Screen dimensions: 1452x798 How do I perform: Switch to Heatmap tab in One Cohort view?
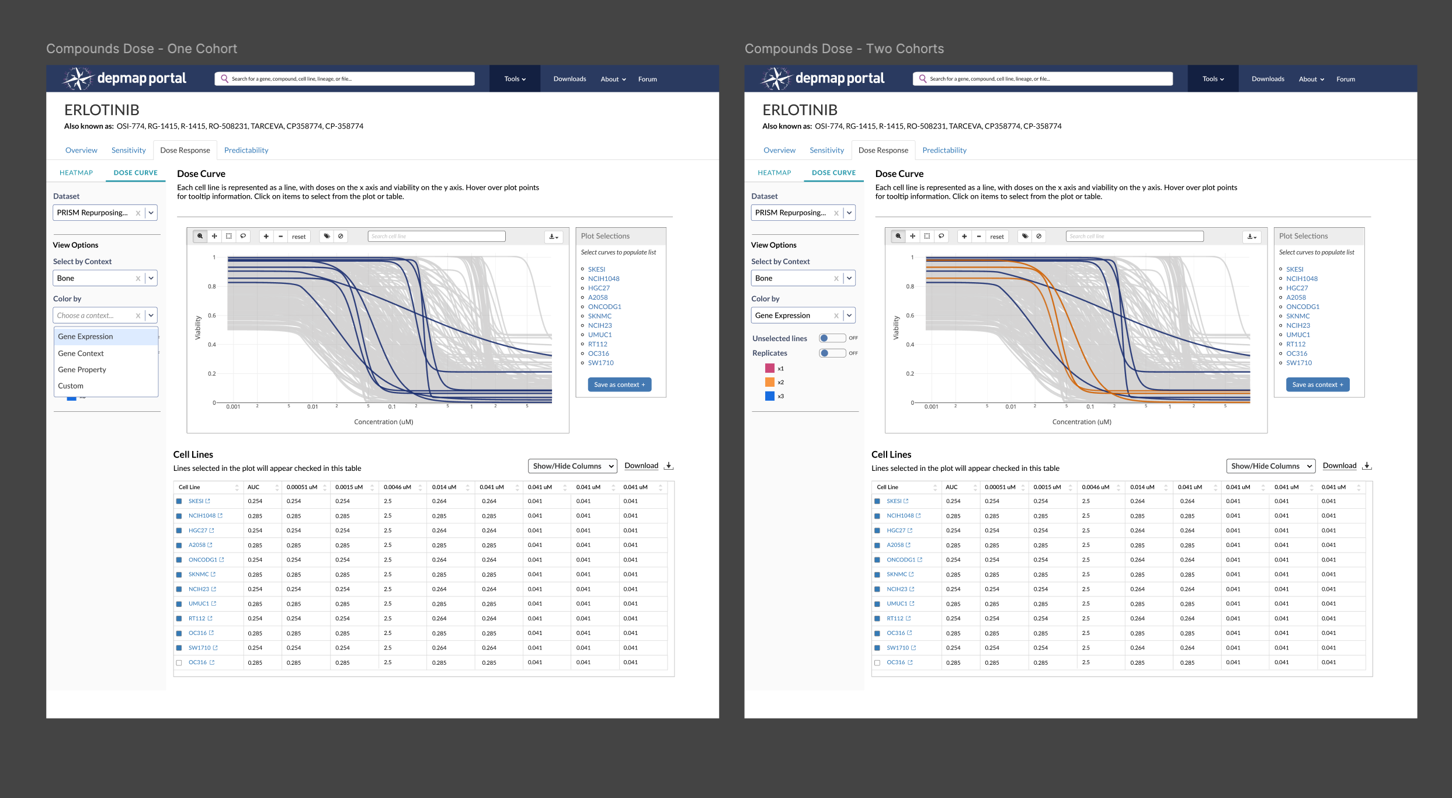[76, 173]
